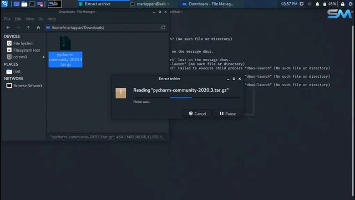The width and height of the screenshot is (355, 200).
Task: Click the workspace switcher thumbnail in panel
Action: click(54, 4)
